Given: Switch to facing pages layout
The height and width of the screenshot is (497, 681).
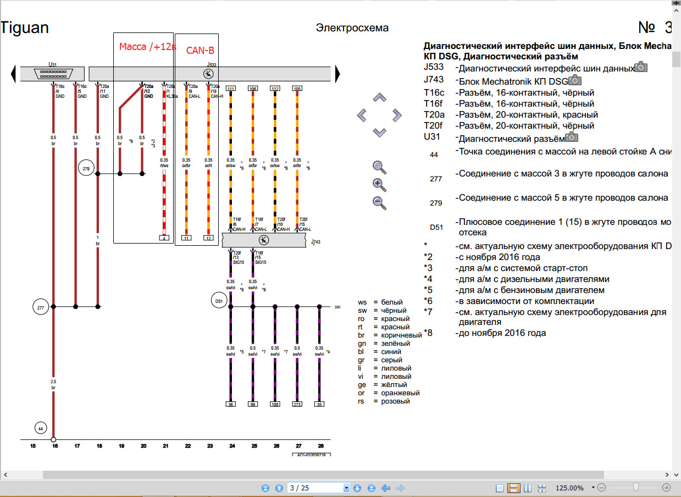Looking at the screenshot, I should (528, 488).
